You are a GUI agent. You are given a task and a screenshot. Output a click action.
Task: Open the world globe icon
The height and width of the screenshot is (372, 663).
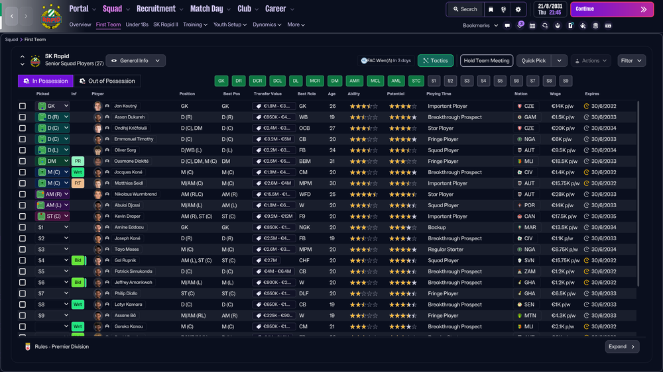tap(504, 9)
